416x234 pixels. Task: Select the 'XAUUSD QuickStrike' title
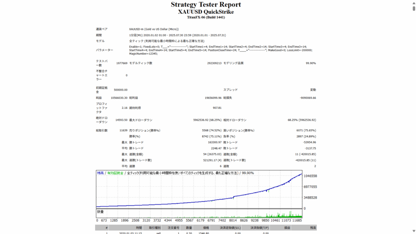click(x=206, y=12)
